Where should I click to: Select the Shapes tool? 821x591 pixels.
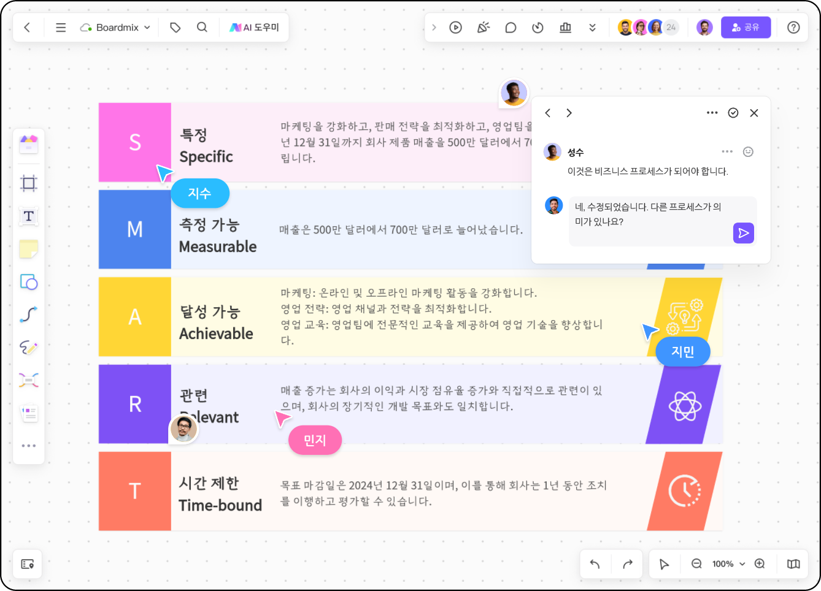[x=29, y=282]
